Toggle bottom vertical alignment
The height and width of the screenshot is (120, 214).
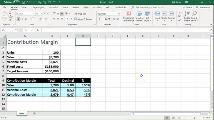[x=62, y=13]
